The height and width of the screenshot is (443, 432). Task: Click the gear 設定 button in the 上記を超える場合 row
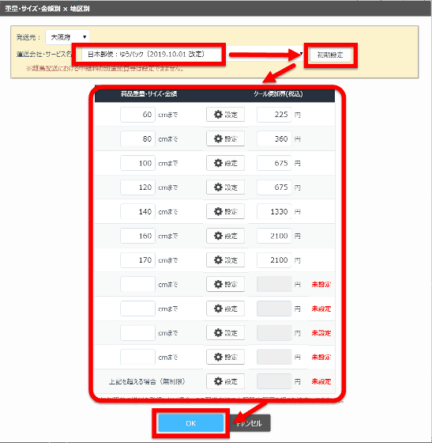tap(225, 381)
